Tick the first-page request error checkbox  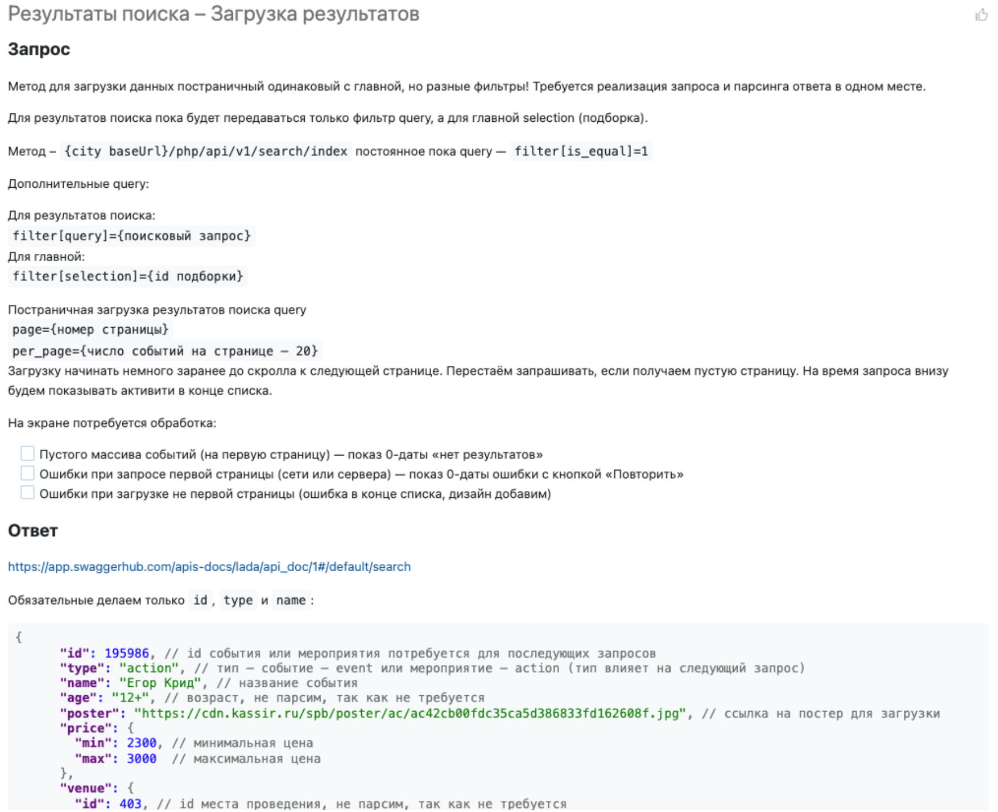[x=28, y=473]
